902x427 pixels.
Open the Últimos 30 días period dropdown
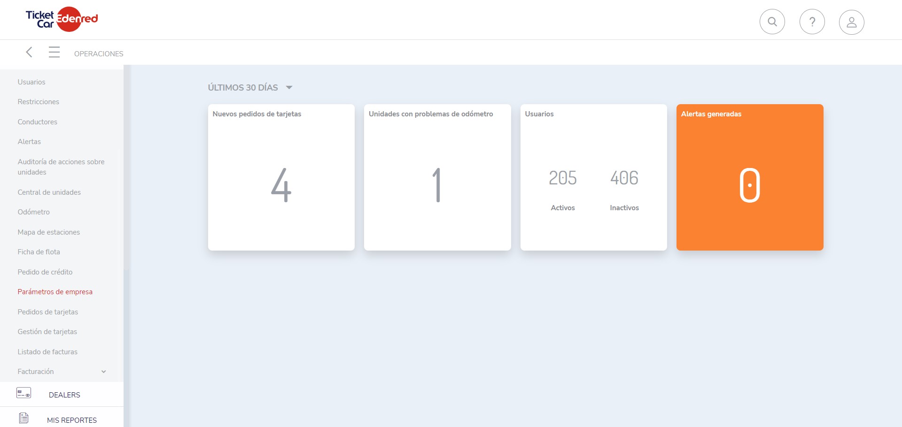pyautogui.click(x=250, y=88)
